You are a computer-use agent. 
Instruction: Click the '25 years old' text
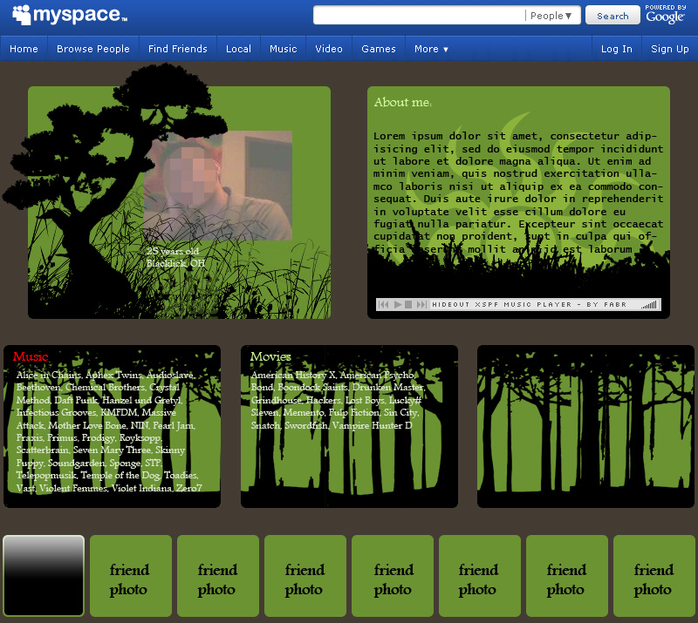pos(173,251)
